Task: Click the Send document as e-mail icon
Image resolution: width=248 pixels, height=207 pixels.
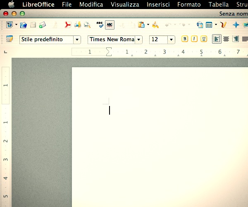Action: [x=43, y=25]
